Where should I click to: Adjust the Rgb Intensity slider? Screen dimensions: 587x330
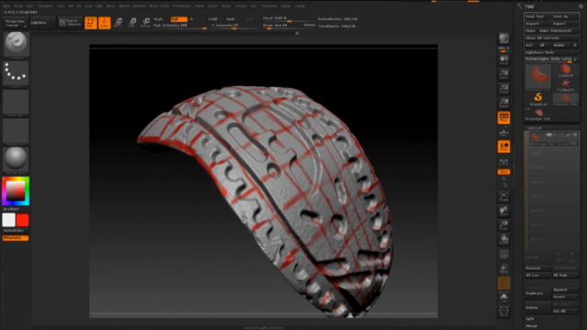pos(180,26)
